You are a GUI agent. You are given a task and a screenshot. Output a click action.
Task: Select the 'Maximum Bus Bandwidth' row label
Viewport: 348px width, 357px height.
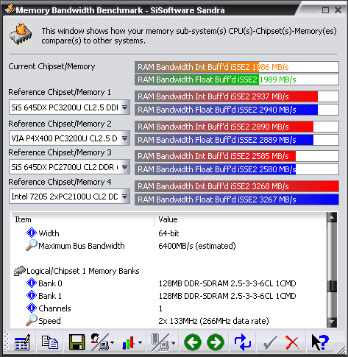coord(82,246)
